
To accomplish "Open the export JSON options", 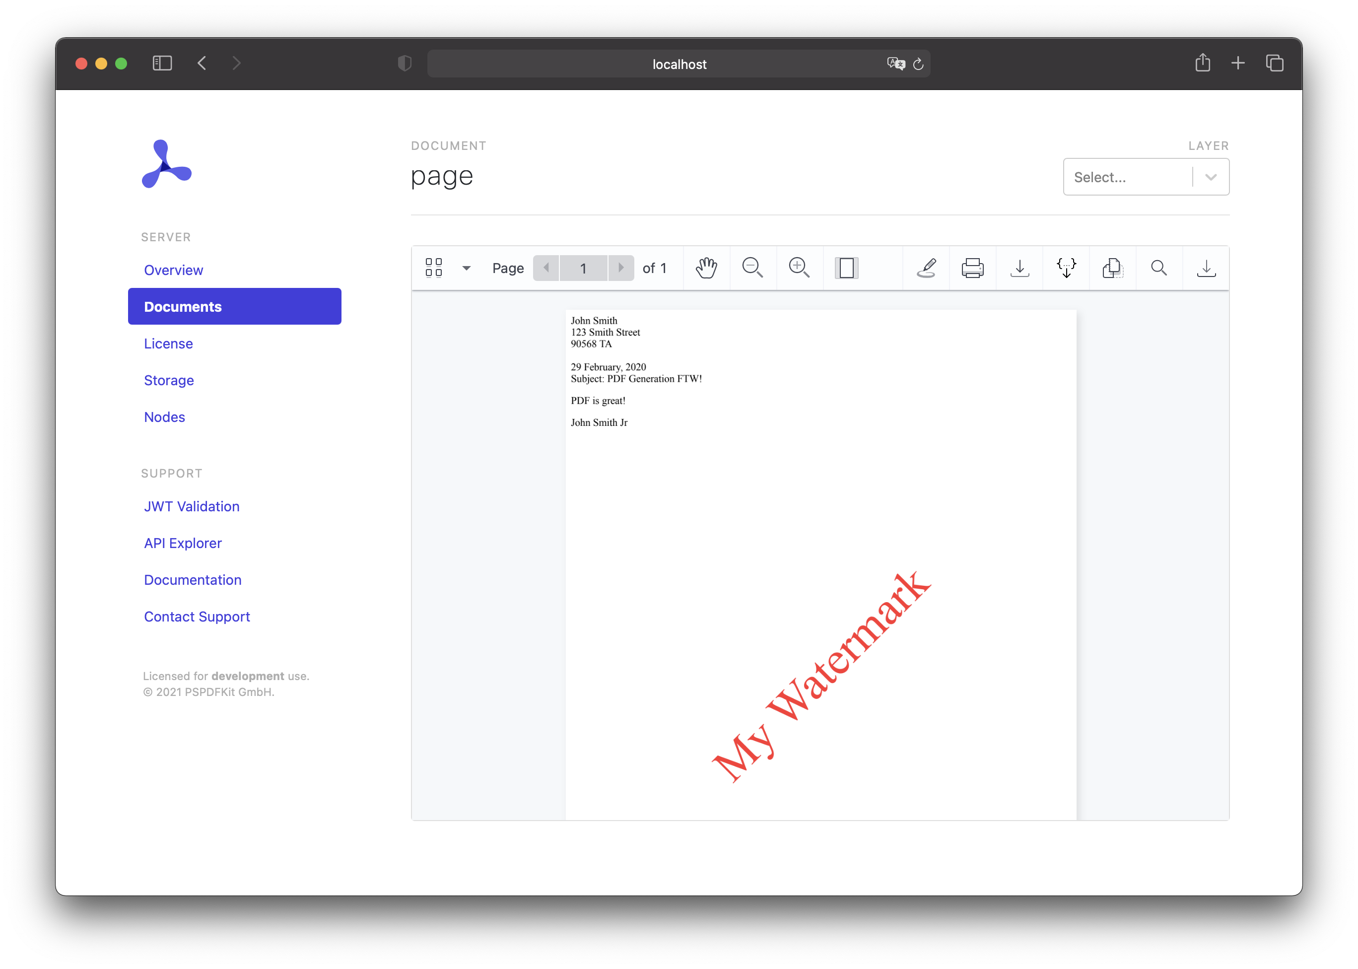I will 1066,268.
